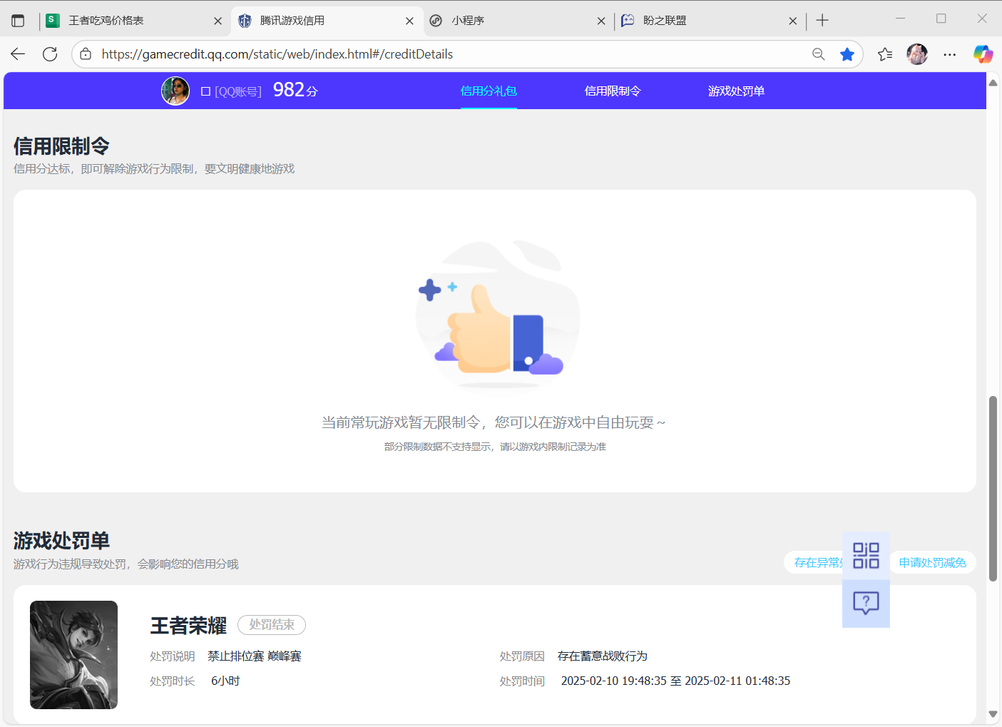Refresh the current page
Viewport: 1002px width, 727px height.
click(x=50, y=54)
